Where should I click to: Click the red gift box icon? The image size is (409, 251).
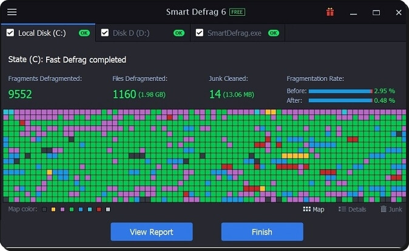(330, 12)
